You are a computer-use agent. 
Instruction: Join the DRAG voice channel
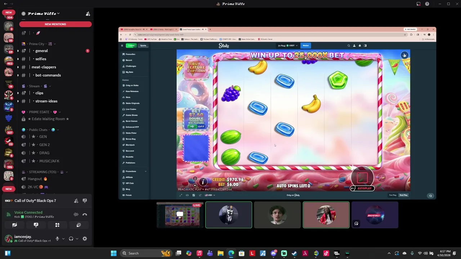click(x=55, y=153)
